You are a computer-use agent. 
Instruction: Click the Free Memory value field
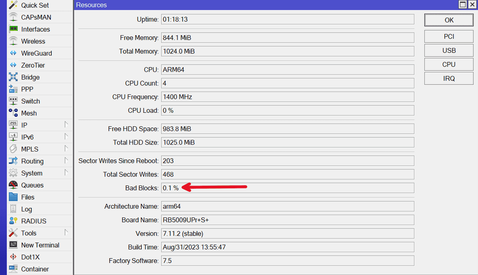click(x=288, y=38)
